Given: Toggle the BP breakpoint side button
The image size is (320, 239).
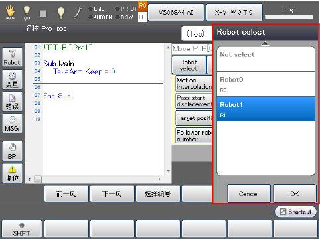Looking at the screenshot, I should [x=12, y=151].
